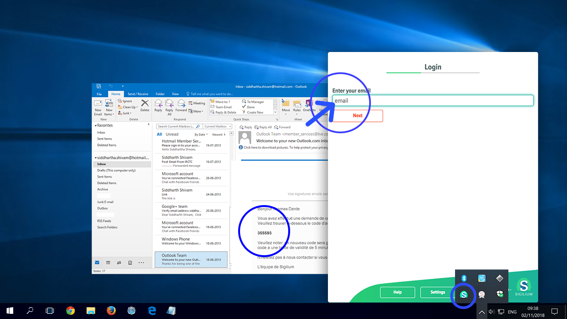
Task: Click 'Click here to download pictures' infobar
Action: 284,147
